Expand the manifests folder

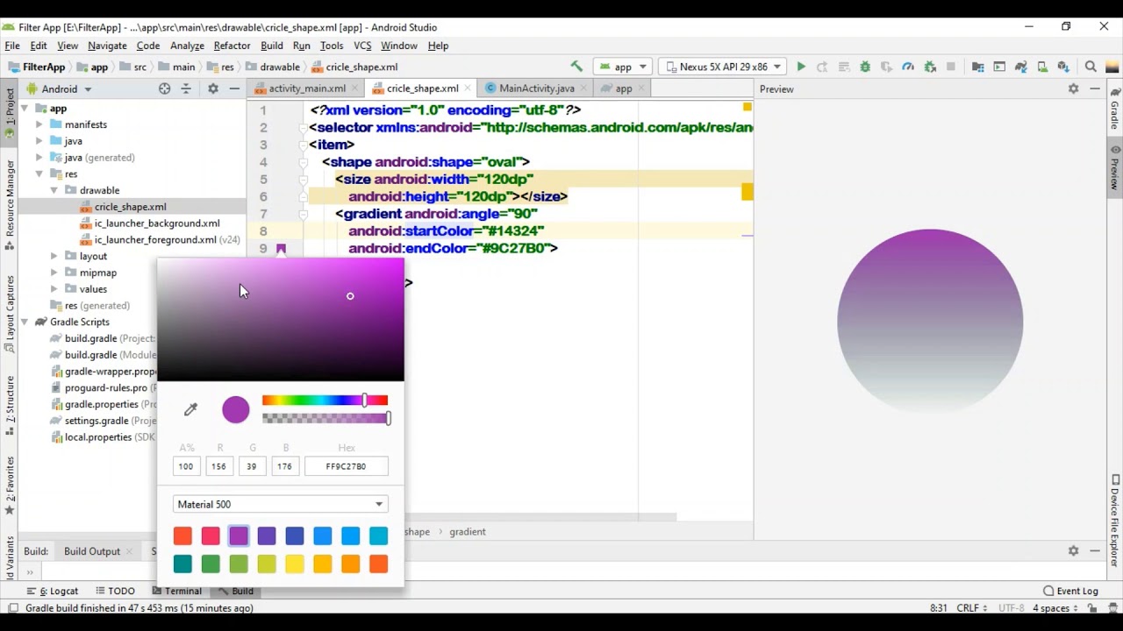coord(39,124)
